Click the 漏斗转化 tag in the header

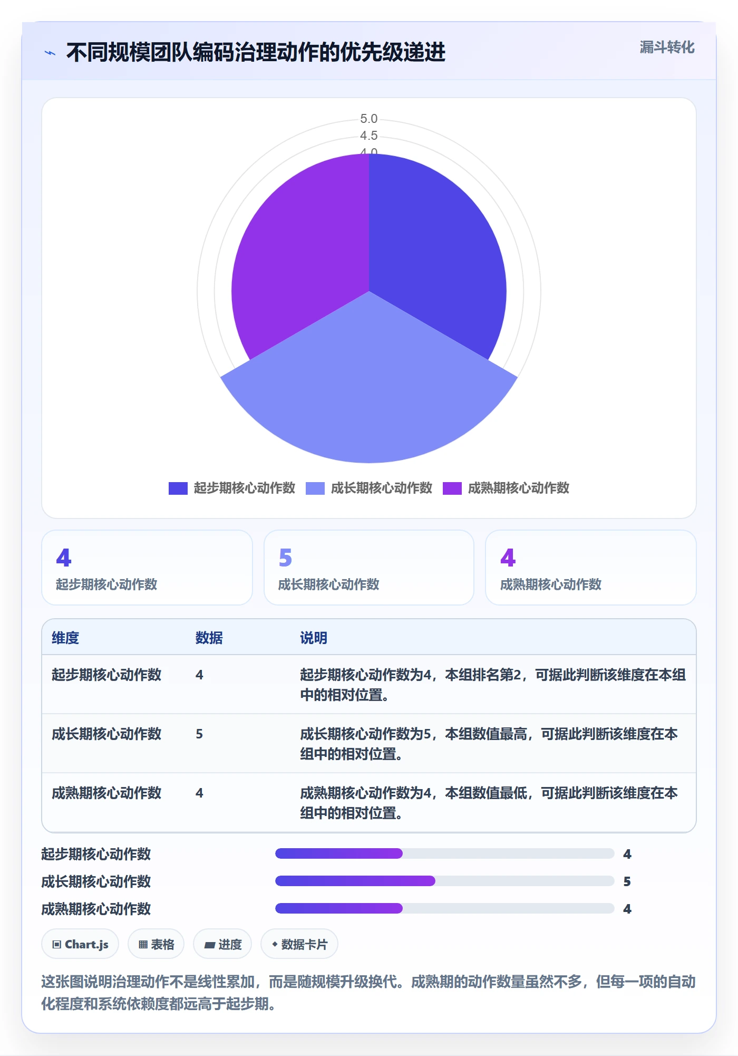click(x=667, y=47)
